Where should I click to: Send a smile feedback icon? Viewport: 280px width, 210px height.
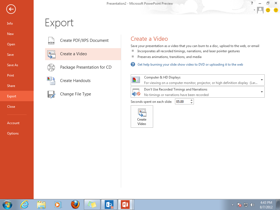coord(268,10)
